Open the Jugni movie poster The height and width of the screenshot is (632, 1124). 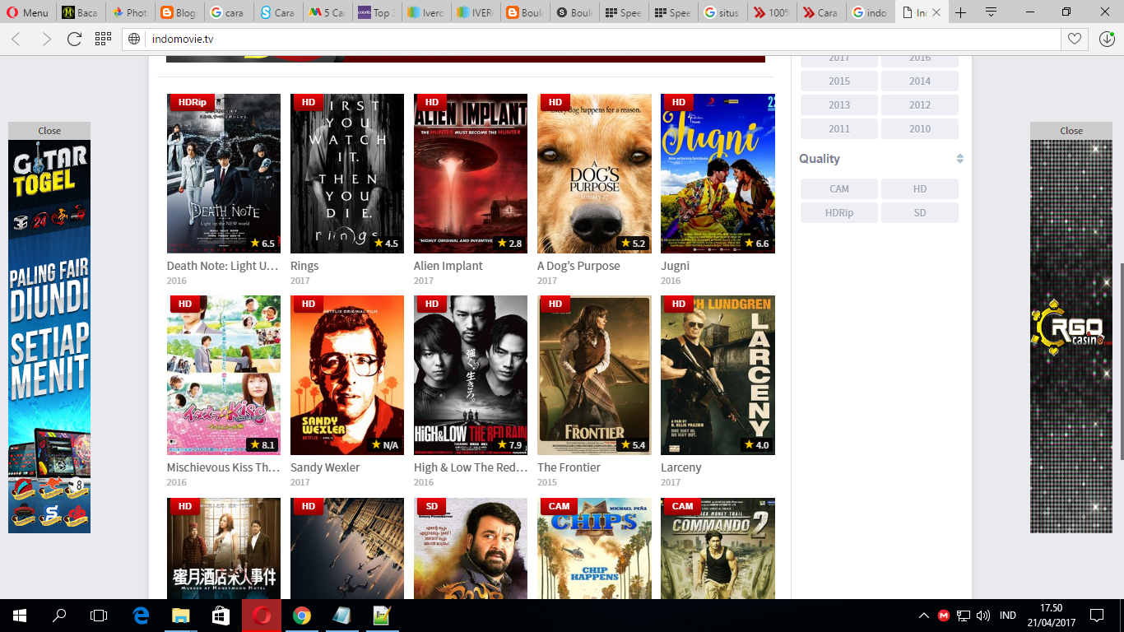[x=718, y=174]
